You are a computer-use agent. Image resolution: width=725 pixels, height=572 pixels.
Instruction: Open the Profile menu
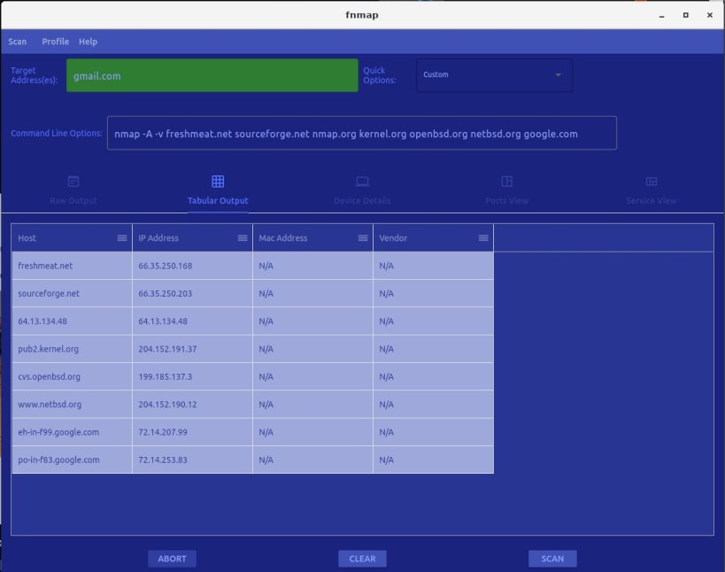(55, 42)
